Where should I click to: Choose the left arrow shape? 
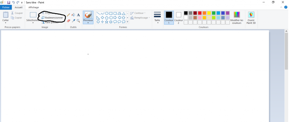(119, 18)
